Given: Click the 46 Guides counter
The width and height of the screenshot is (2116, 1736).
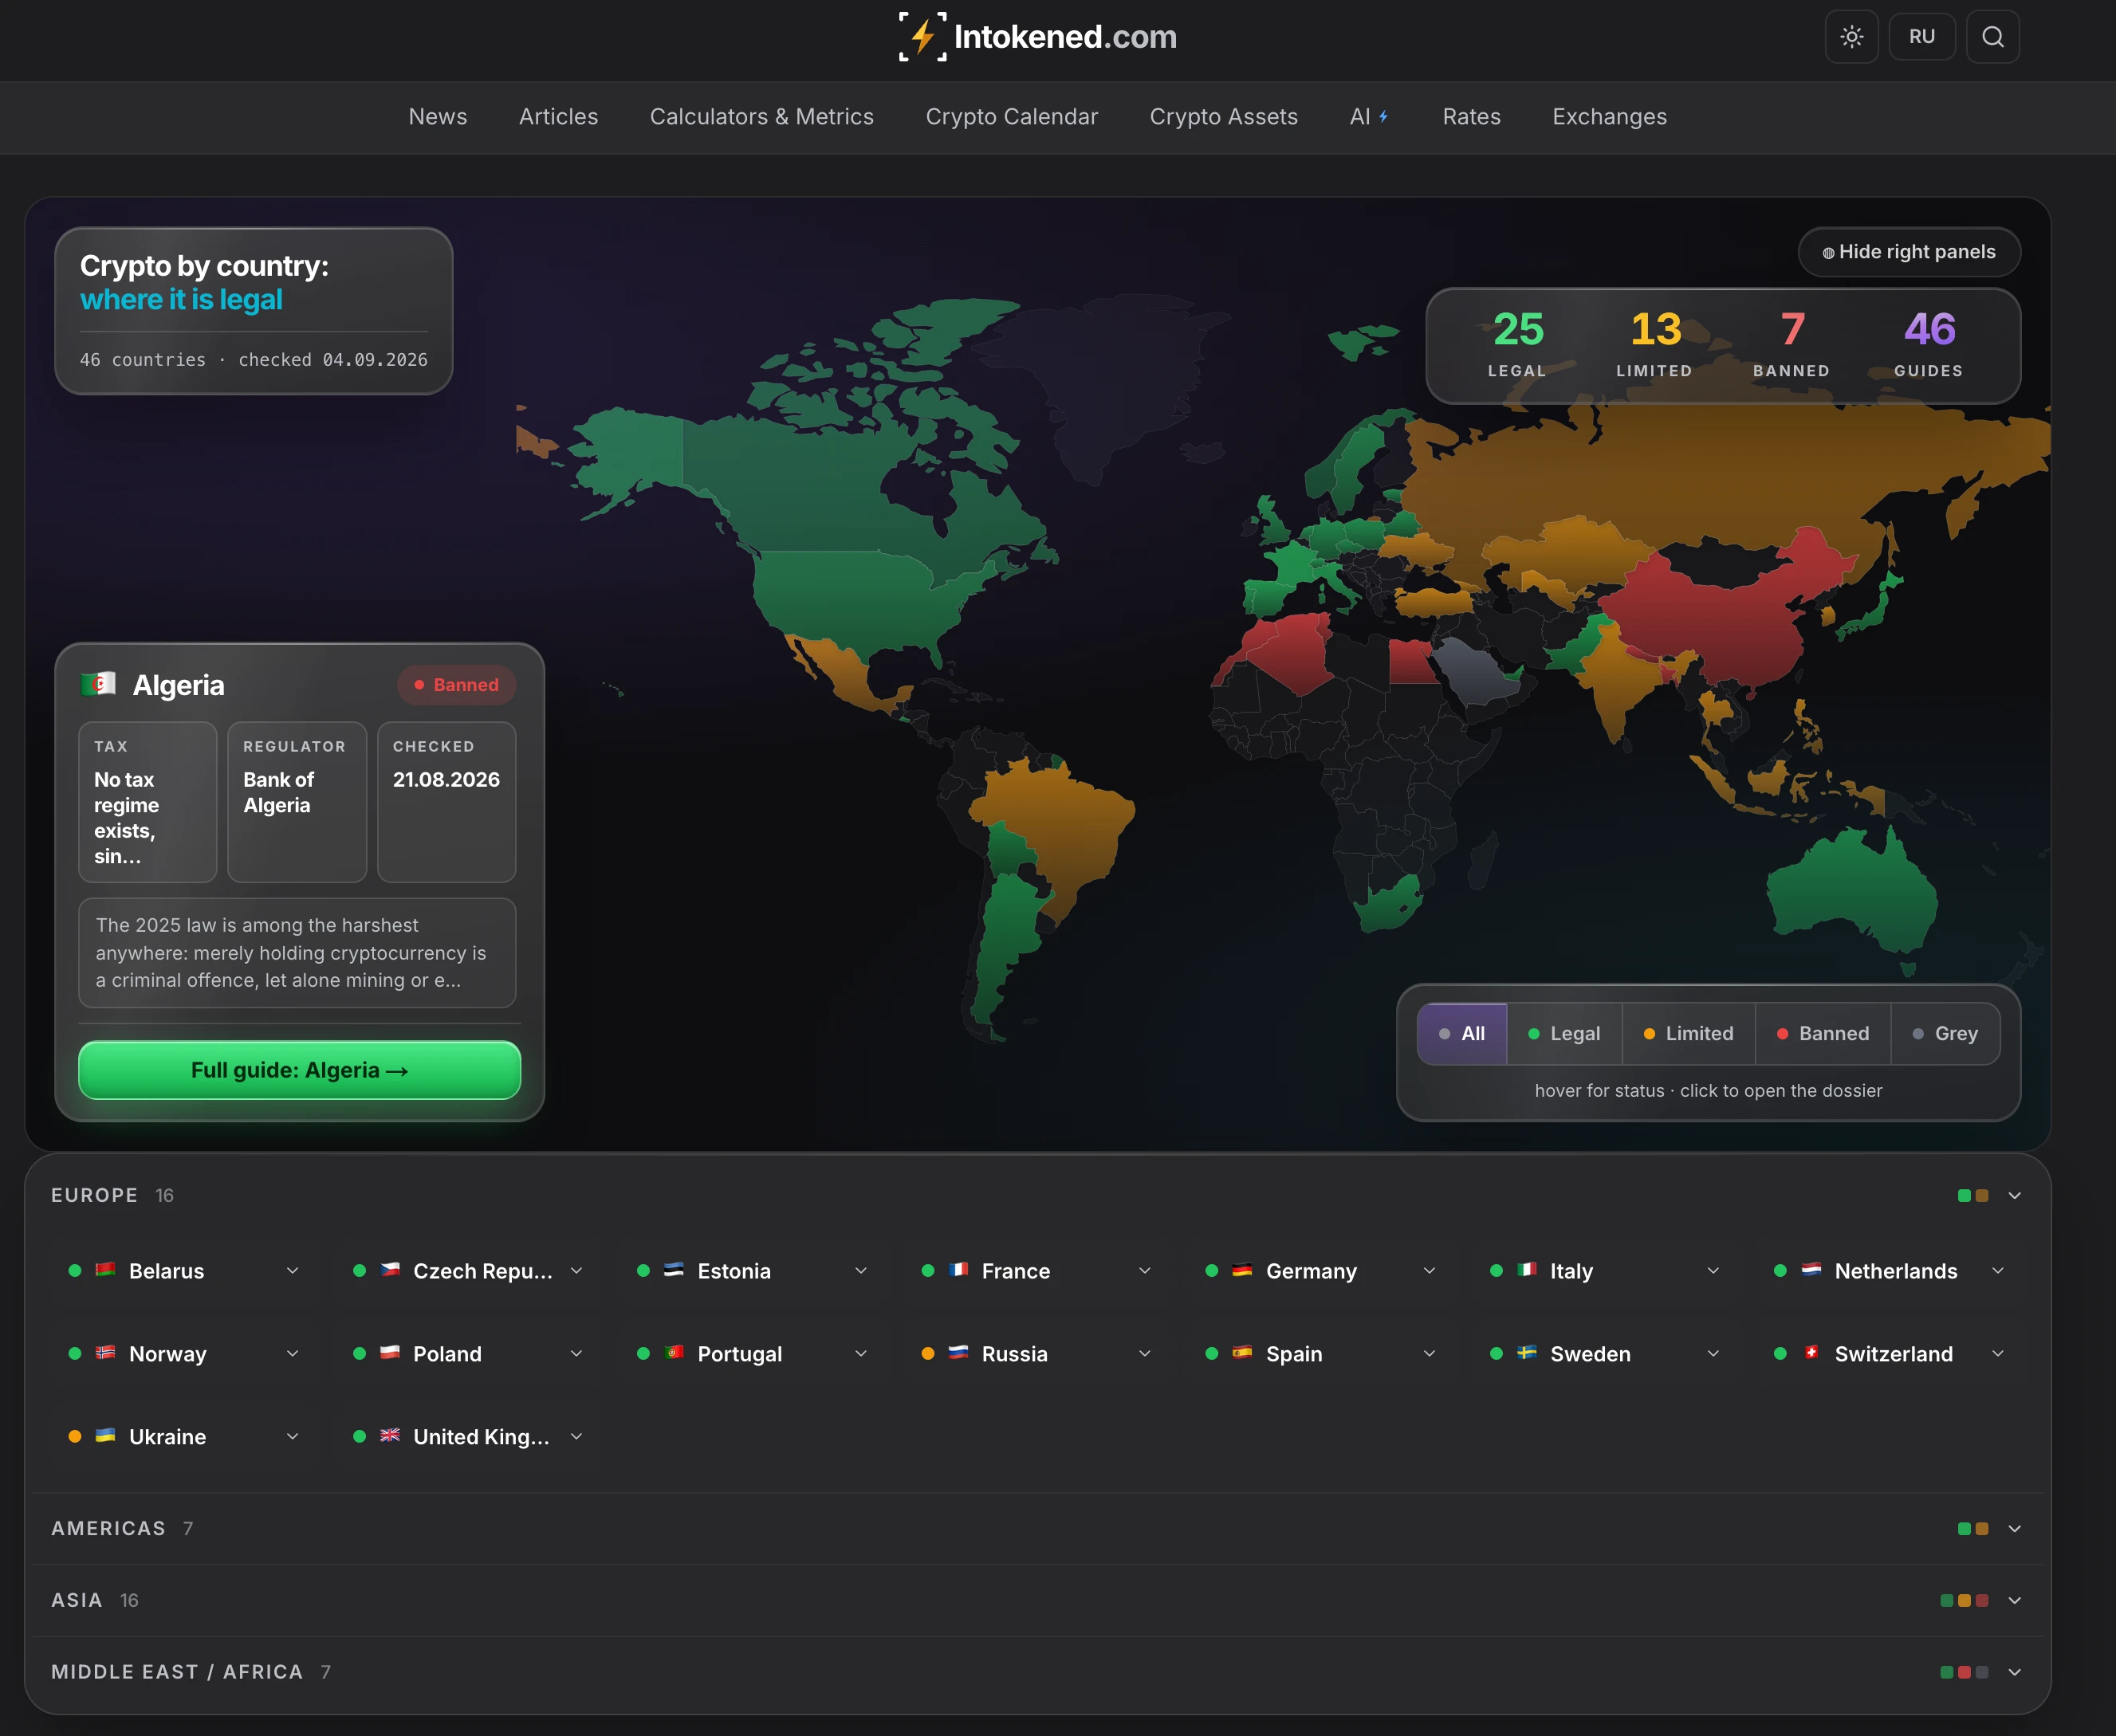Looking at the screenshot, I should point(1928,344).
